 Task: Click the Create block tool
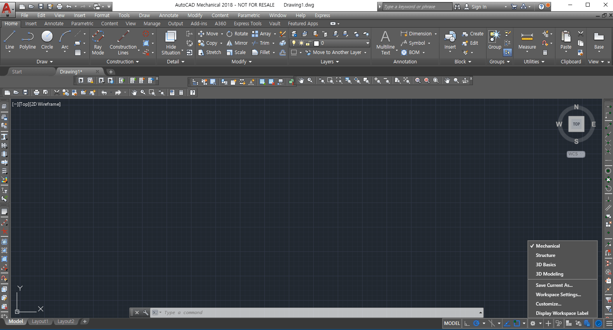coord(472,34)
